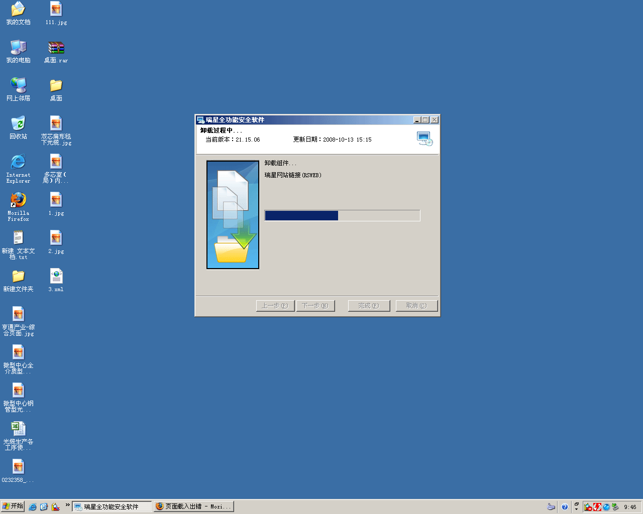Select the 3.xml file icon
Screen dimensions: 643x514
[x=56, y=280]
